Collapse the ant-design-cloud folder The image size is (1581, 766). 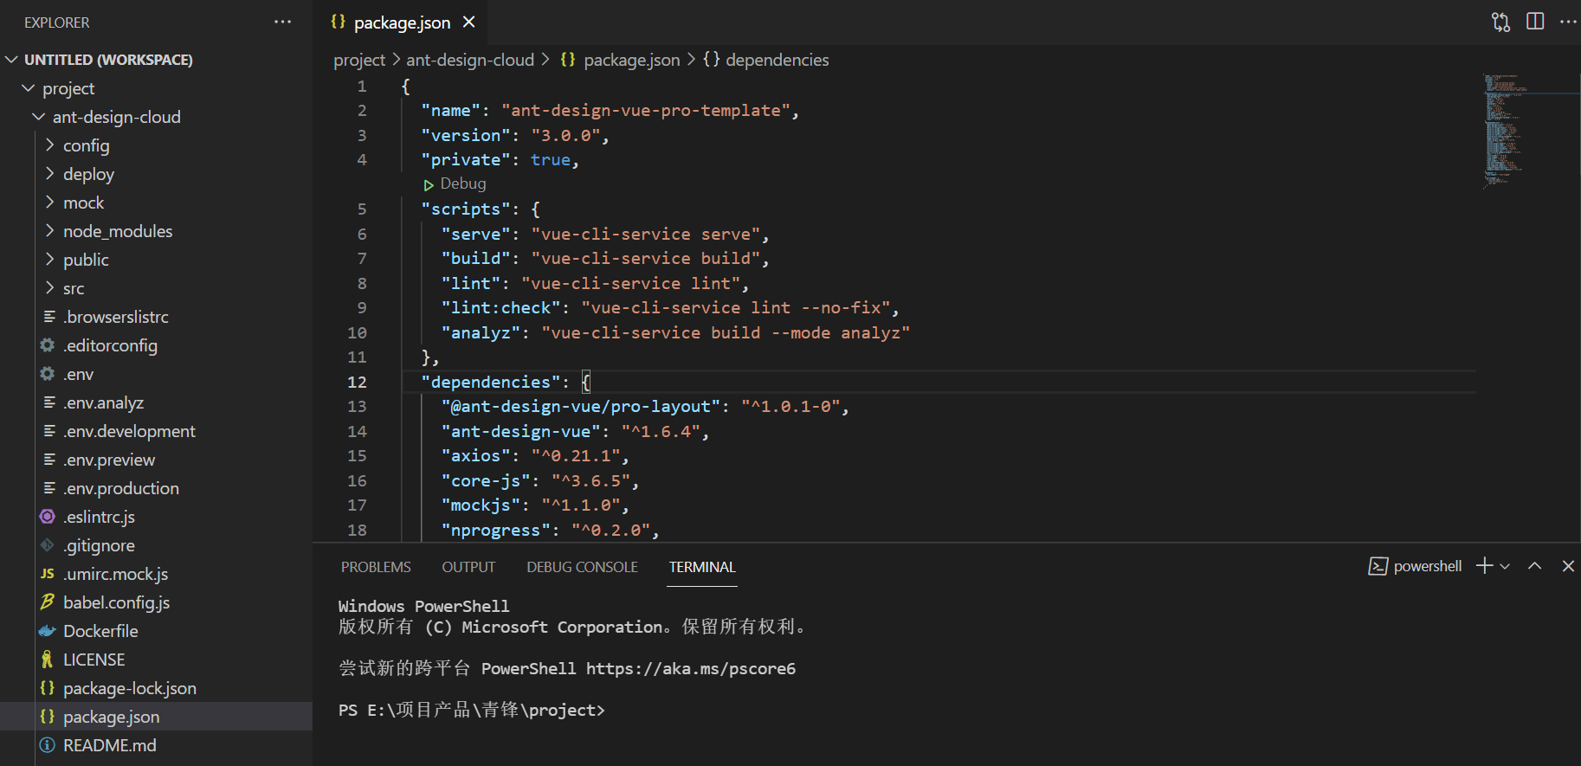(39, 117)
